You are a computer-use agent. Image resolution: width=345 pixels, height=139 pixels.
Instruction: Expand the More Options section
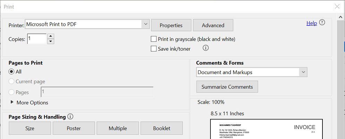tap(13, 103)
